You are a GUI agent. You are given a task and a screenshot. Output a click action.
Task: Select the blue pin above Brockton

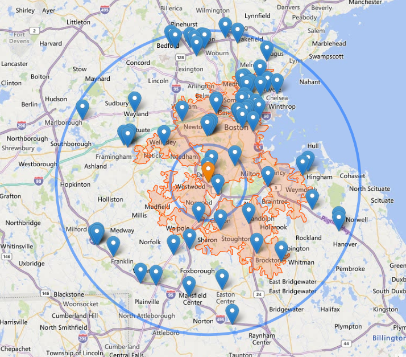click(x=256, y=241)
